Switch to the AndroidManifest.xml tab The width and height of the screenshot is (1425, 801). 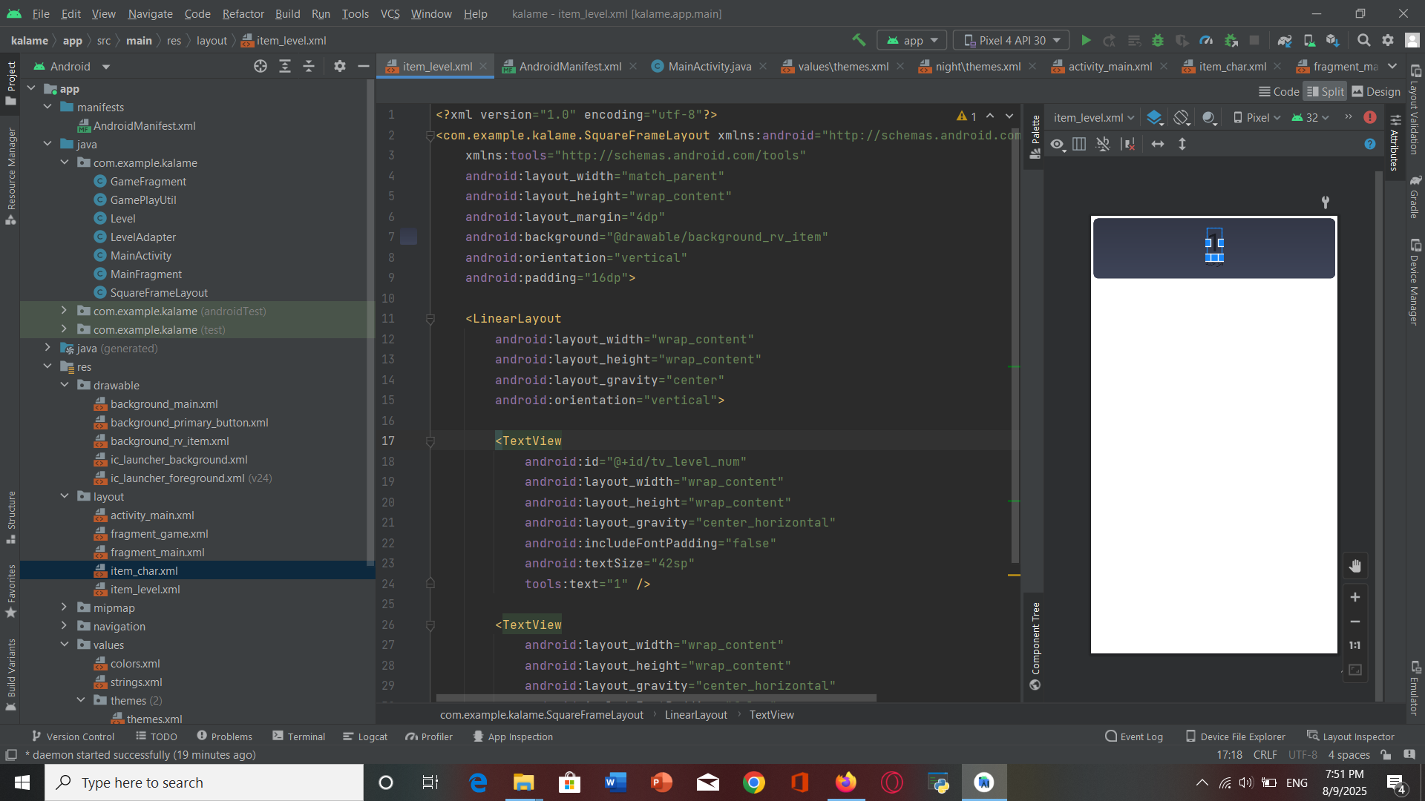pyautogui.click(x=570, y=66)
